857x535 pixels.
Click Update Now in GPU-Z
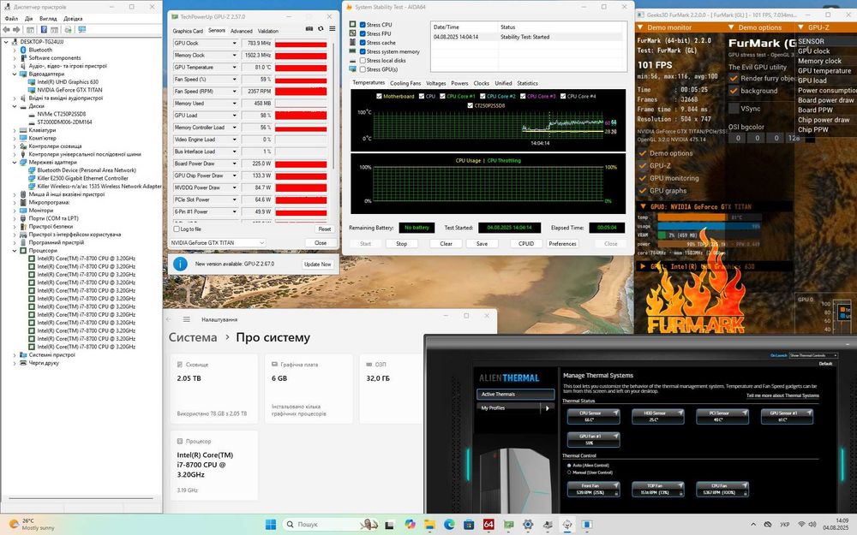point(318,265)
